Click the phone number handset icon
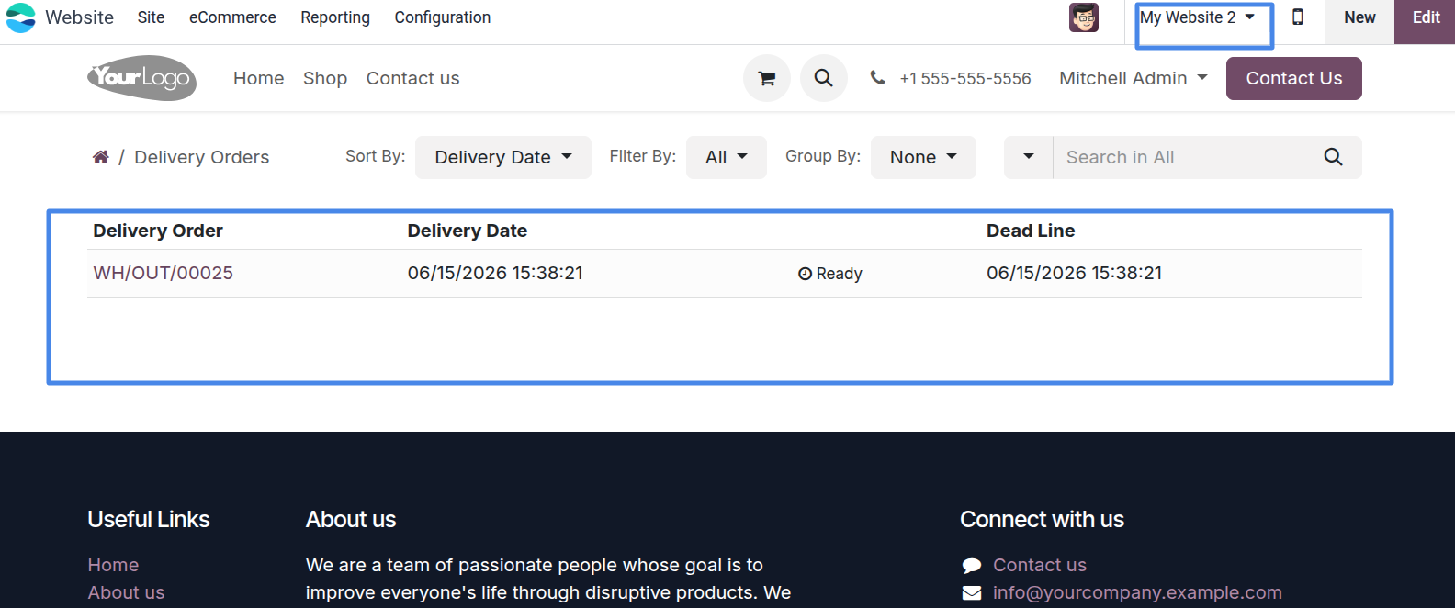Image resolution: width=1455 pixels, height=608 pixels. (x=878, y=78)
